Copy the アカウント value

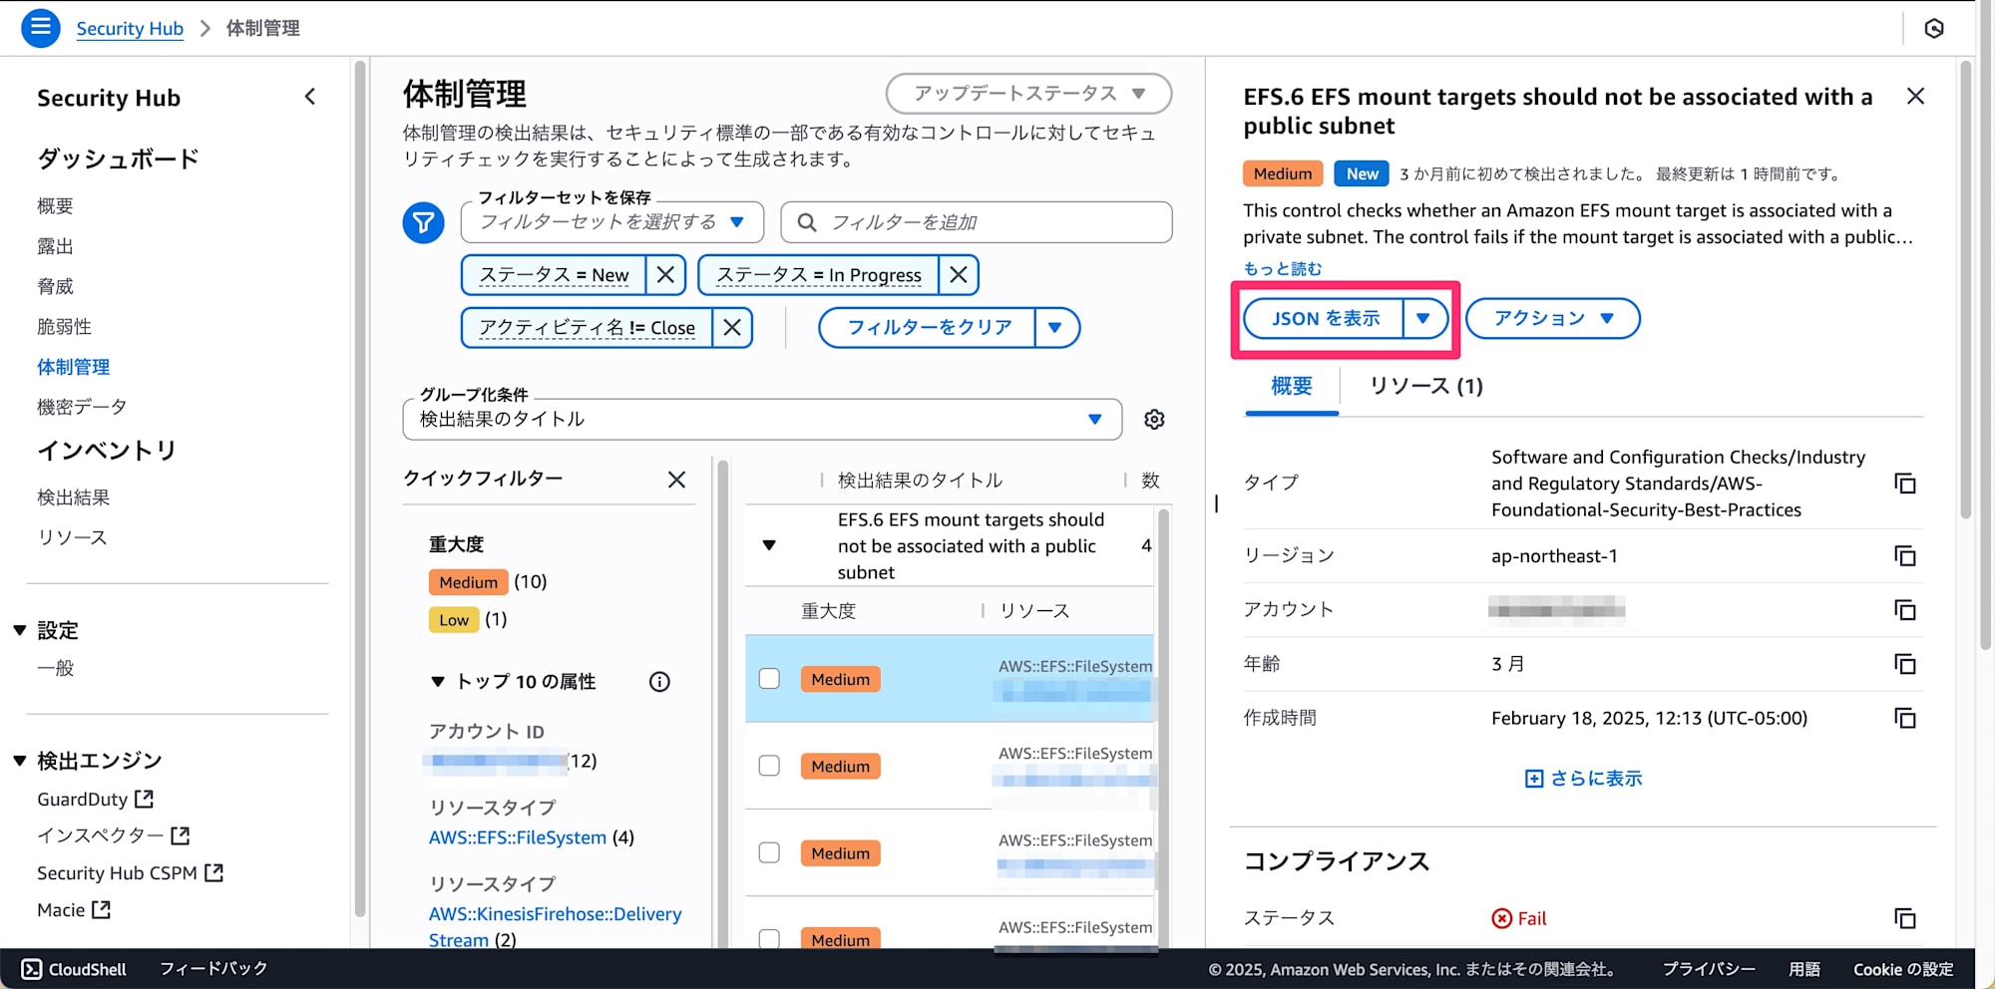(1905, 609)
